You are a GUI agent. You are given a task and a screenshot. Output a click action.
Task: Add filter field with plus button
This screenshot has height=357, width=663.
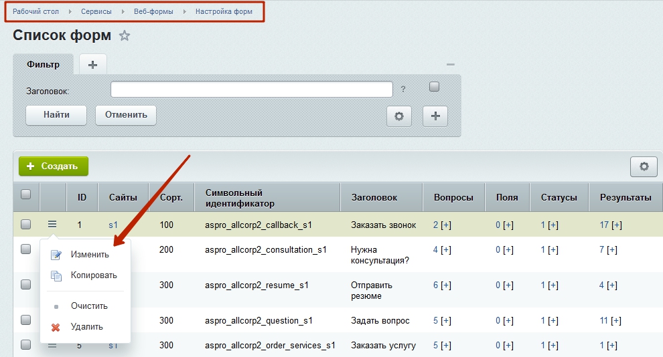tap(435, 116)
